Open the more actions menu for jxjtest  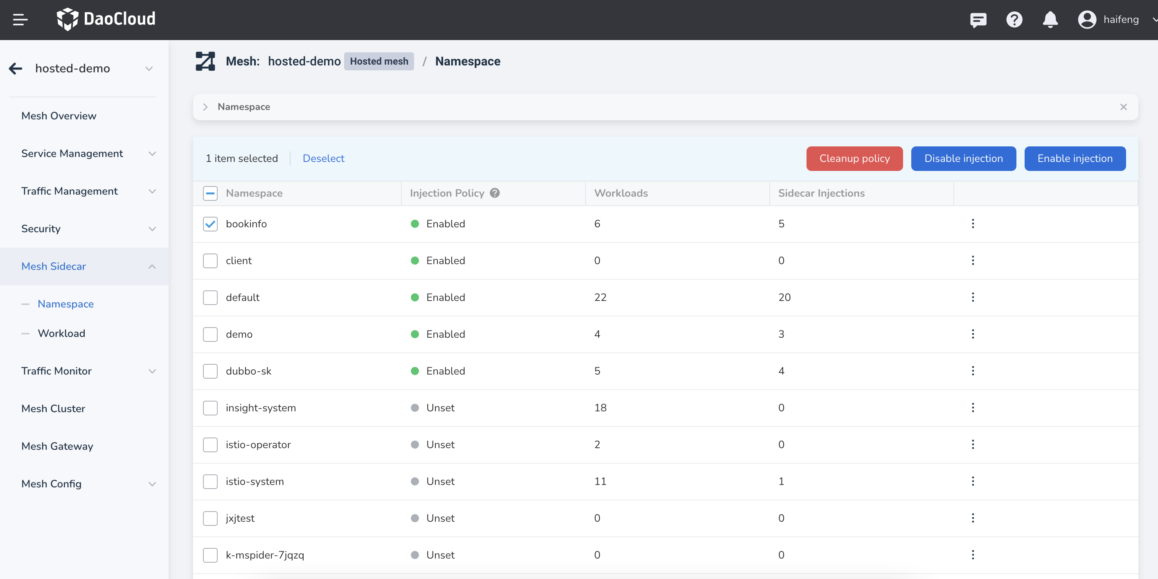[973, 518]
